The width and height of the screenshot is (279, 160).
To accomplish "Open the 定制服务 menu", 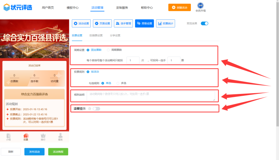I will point(122,8).
